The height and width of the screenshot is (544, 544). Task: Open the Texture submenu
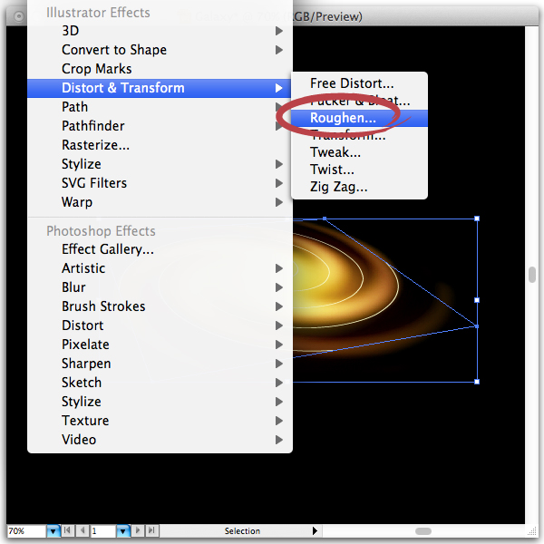(160, 421)
